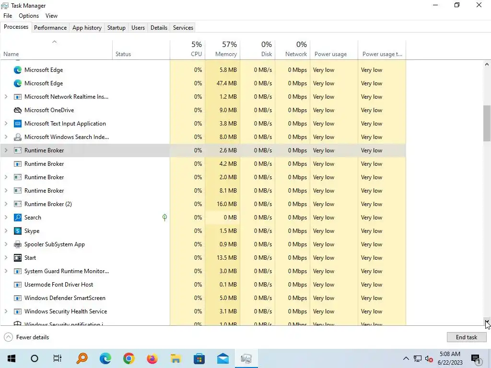Screen dimensions: 491x368
Task: Open Edge browser from the taskbar
Action: (x=105, y=358)
